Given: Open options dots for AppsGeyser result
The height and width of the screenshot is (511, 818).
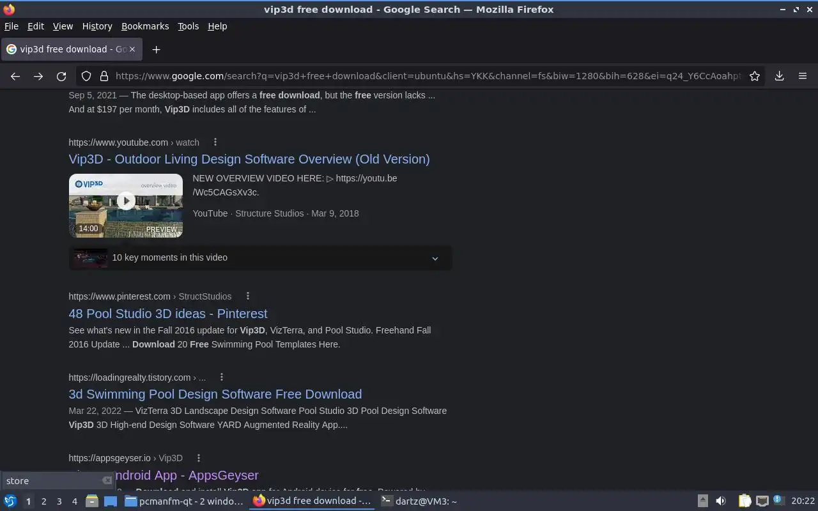Looking at the screenshot, I should coord(199,458).
